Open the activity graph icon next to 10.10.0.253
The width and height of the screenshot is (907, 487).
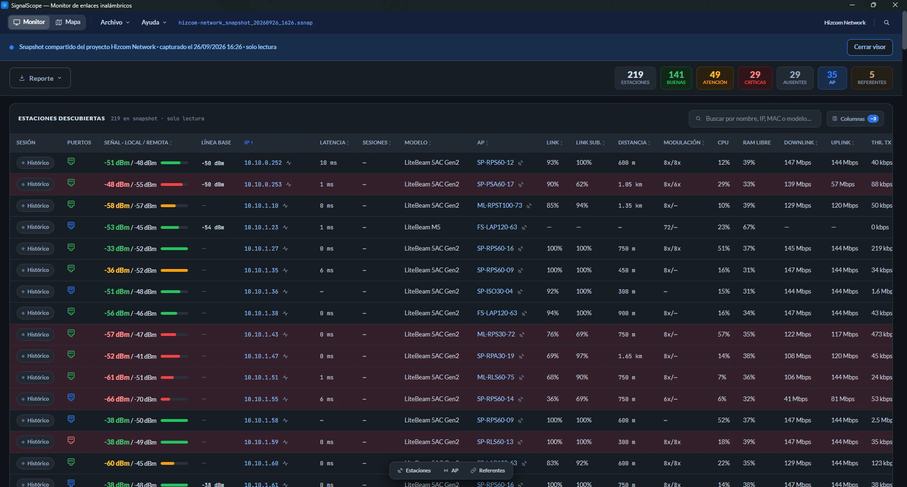(x=289, y=185)
